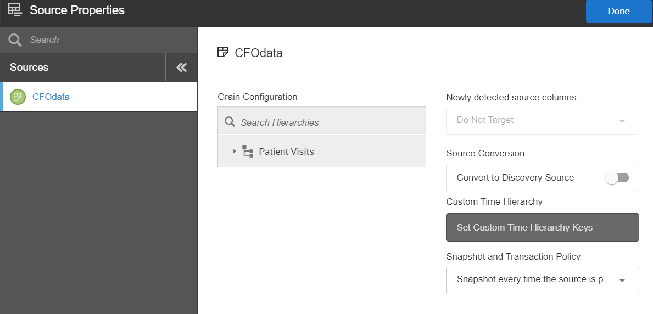Click Set Custom Time Hierarchy Keys button

(542, 227)
